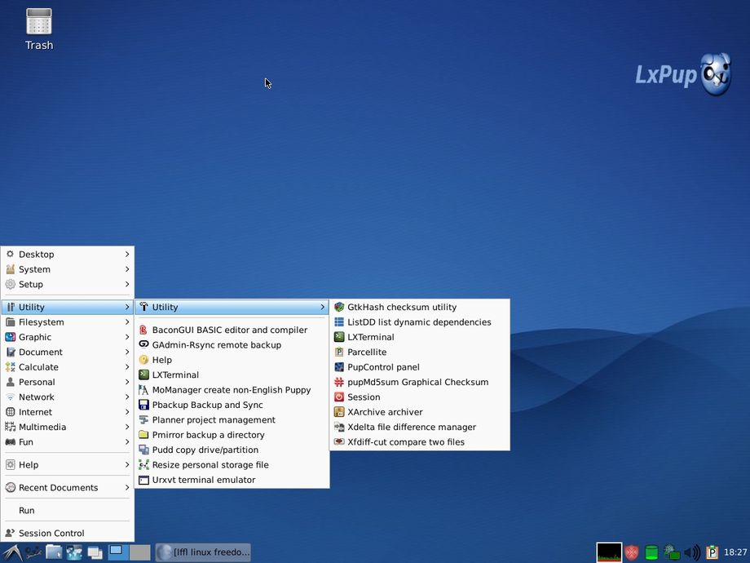Choose Pbackup Backup and Sync

click(207, 405)
